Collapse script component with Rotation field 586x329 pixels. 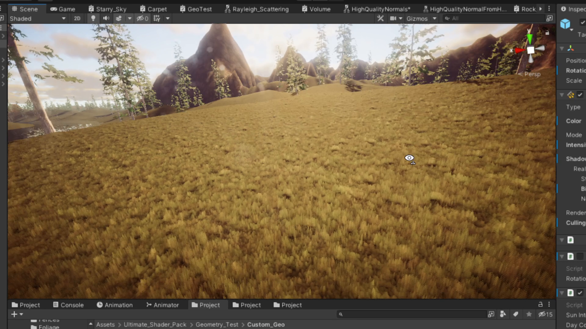(562, 256)
